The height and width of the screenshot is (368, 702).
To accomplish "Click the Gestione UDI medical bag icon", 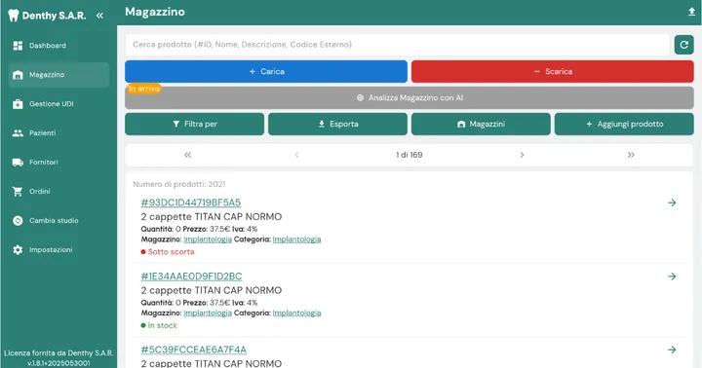I will pyautogui.click(x=18, y=104).
